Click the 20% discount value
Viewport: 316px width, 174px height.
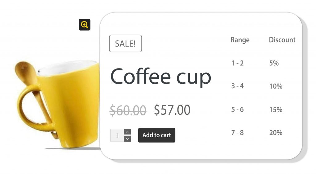point(276,133)
